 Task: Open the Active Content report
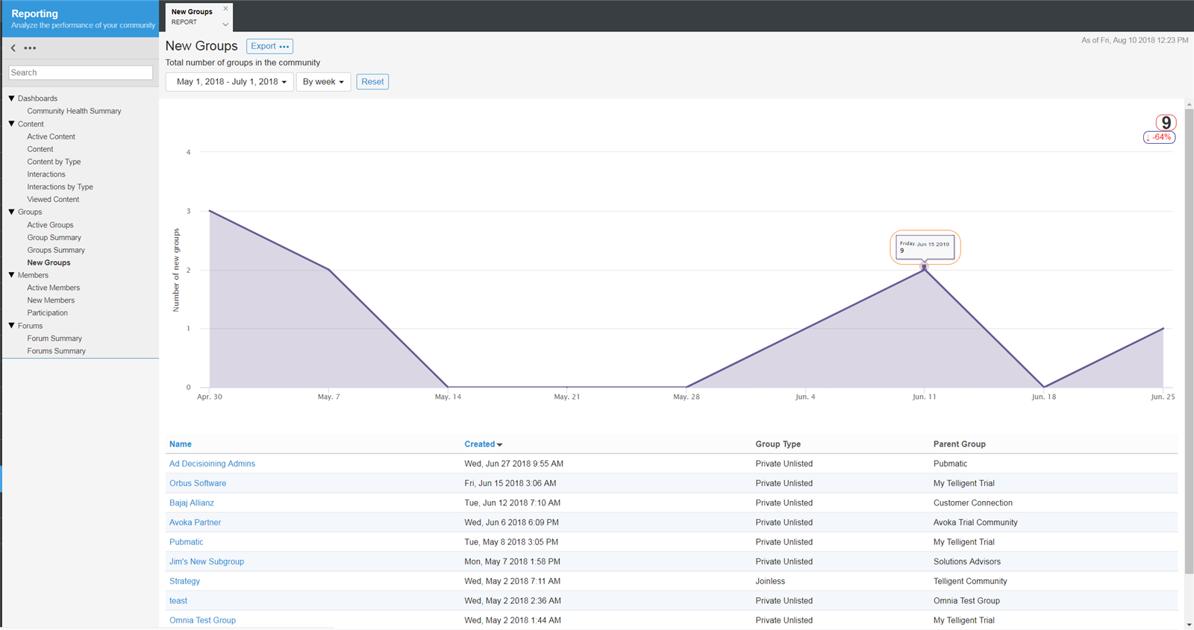pos(51,136)
